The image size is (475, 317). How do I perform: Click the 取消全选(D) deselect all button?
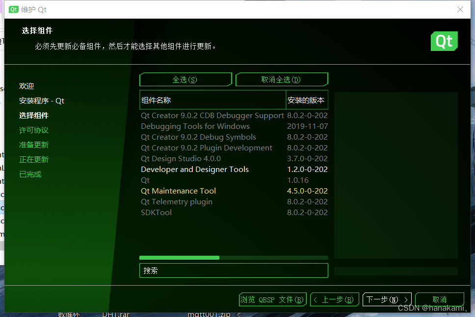coord(282,79)
